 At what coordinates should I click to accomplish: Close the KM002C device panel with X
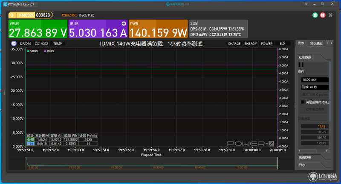[331, 15]
